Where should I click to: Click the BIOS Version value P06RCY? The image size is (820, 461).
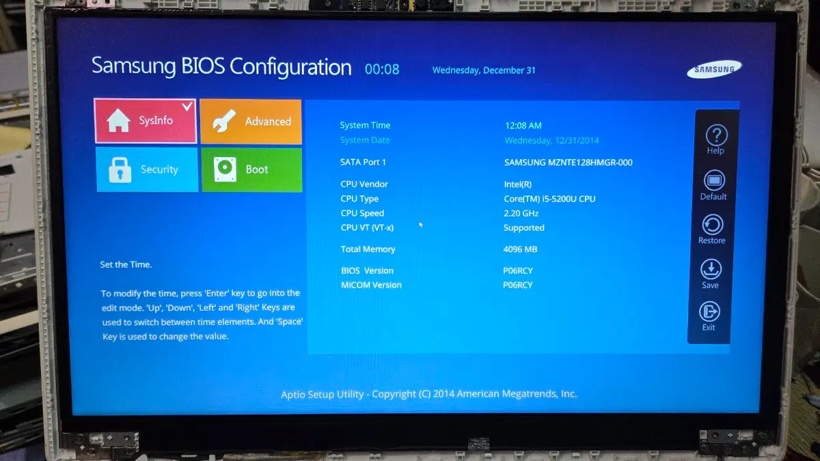click(518, 270)
